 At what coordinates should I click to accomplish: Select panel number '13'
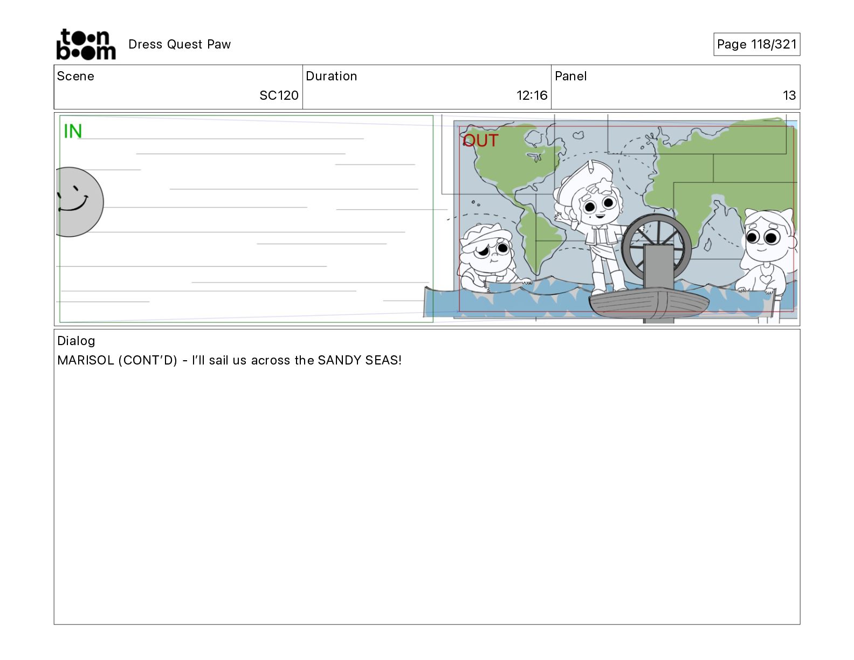coord(789,95)
